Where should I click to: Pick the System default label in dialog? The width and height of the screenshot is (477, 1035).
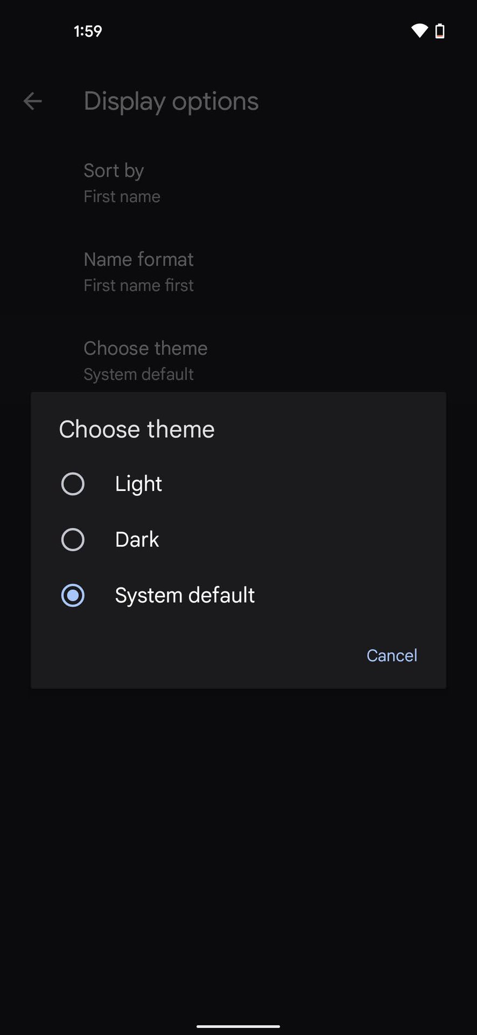click(x=185, y=596)
